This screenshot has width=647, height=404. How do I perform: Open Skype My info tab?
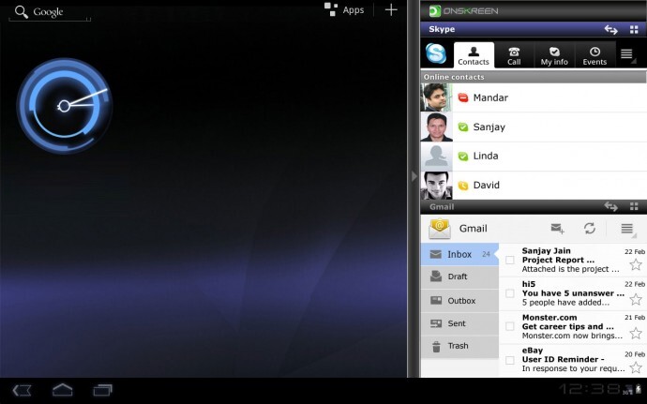[554, 54]
